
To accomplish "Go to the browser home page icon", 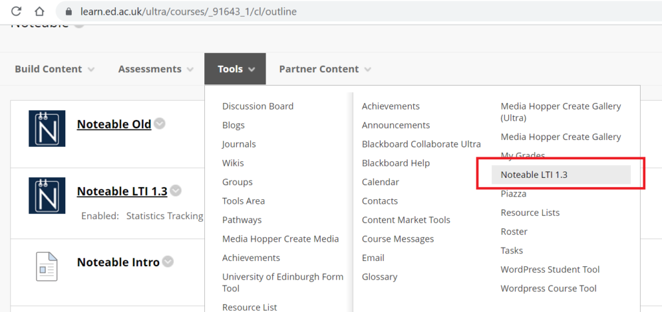I will click(39, 12).
